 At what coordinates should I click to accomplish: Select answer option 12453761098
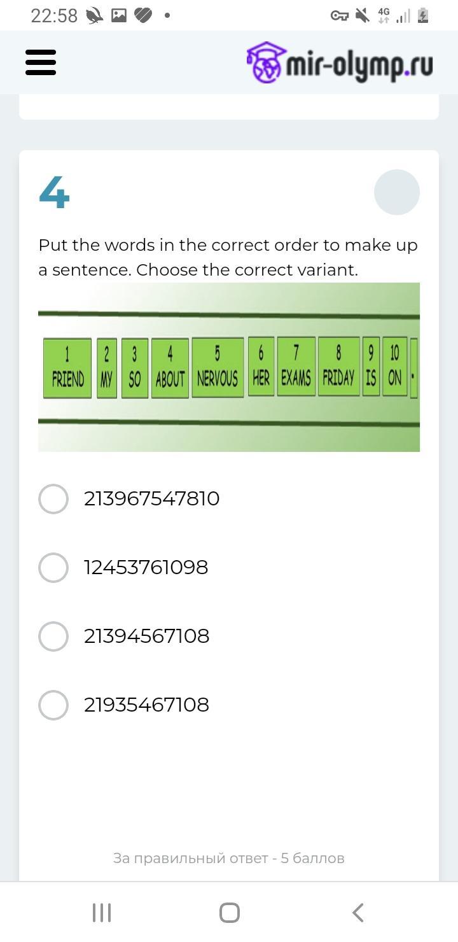(x=53, y=568)
